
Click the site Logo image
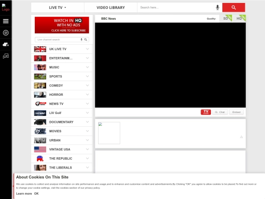(x=5, y=7)
